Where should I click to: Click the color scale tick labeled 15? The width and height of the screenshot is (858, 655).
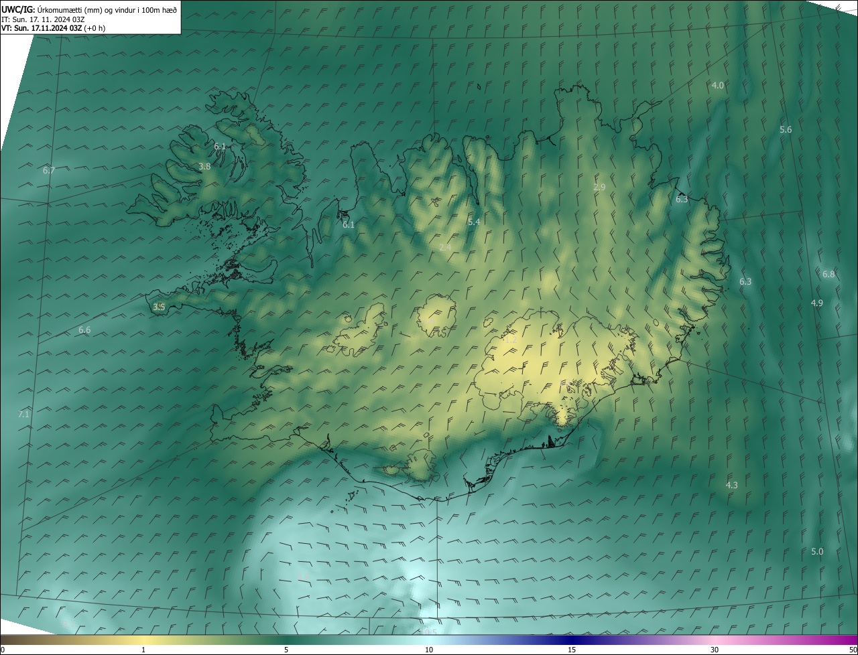[x=572, y=650]
